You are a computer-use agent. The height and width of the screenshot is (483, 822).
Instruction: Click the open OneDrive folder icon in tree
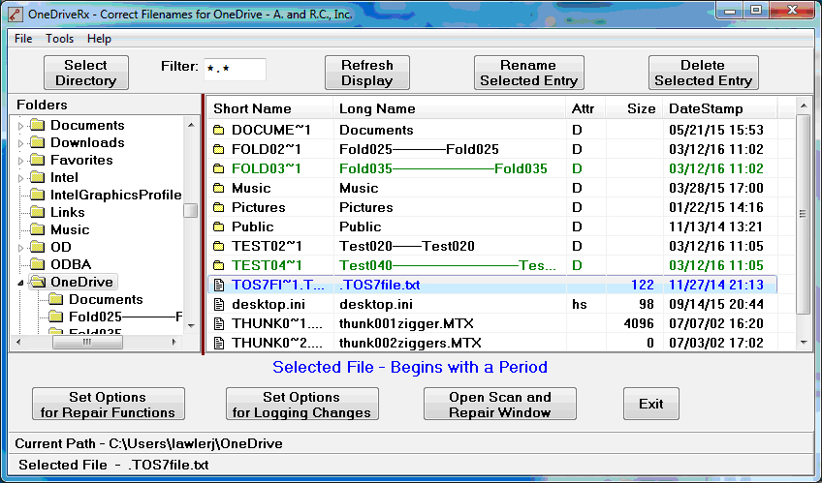click(38, 282)
